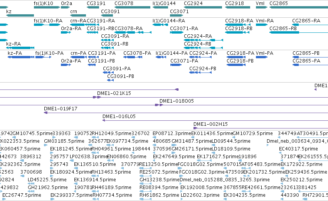Image resolution: width=328 pixels, height=201 pixels.
Task: Click the CG3191-PB protein label
Action: point(101,61)
